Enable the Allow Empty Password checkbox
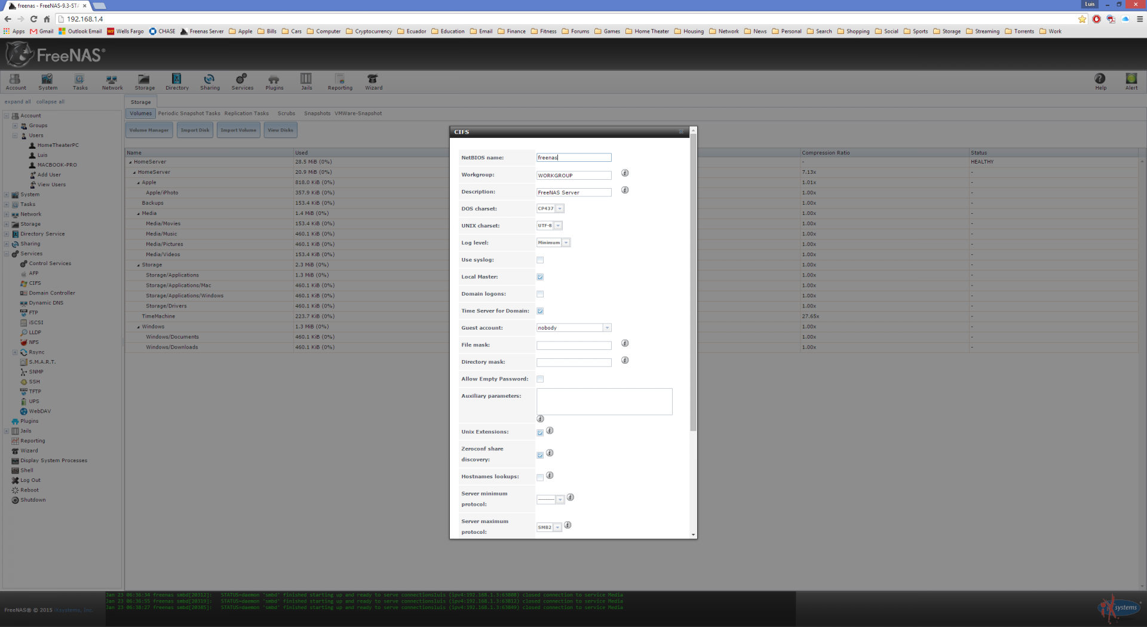The width and height of the screenshot is (1147, 627). click(540, 379)
